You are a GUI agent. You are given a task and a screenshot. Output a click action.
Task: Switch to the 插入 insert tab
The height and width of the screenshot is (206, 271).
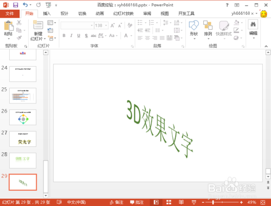(47, 14)
